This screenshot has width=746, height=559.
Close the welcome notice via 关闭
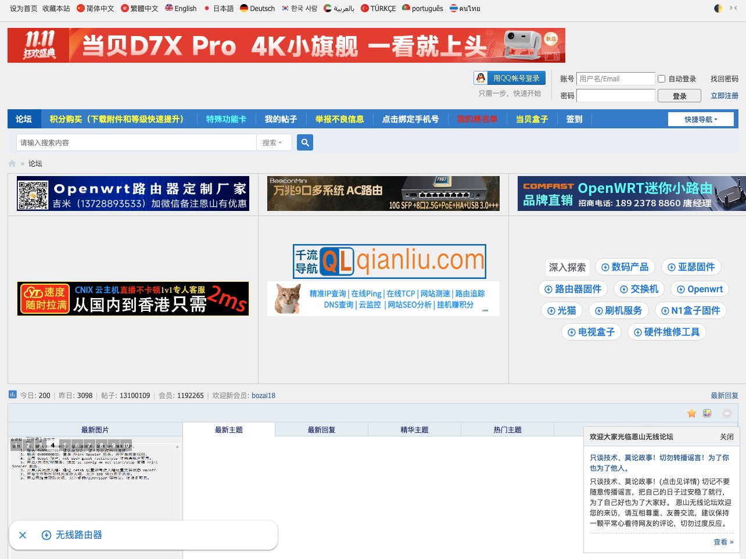coord(726,437)
